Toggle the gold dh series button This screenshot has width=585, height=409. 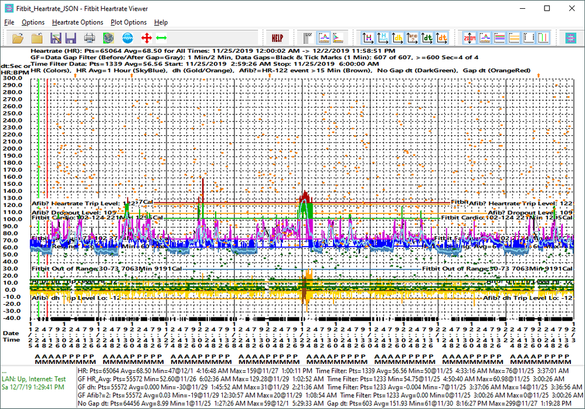pos(397,38)
